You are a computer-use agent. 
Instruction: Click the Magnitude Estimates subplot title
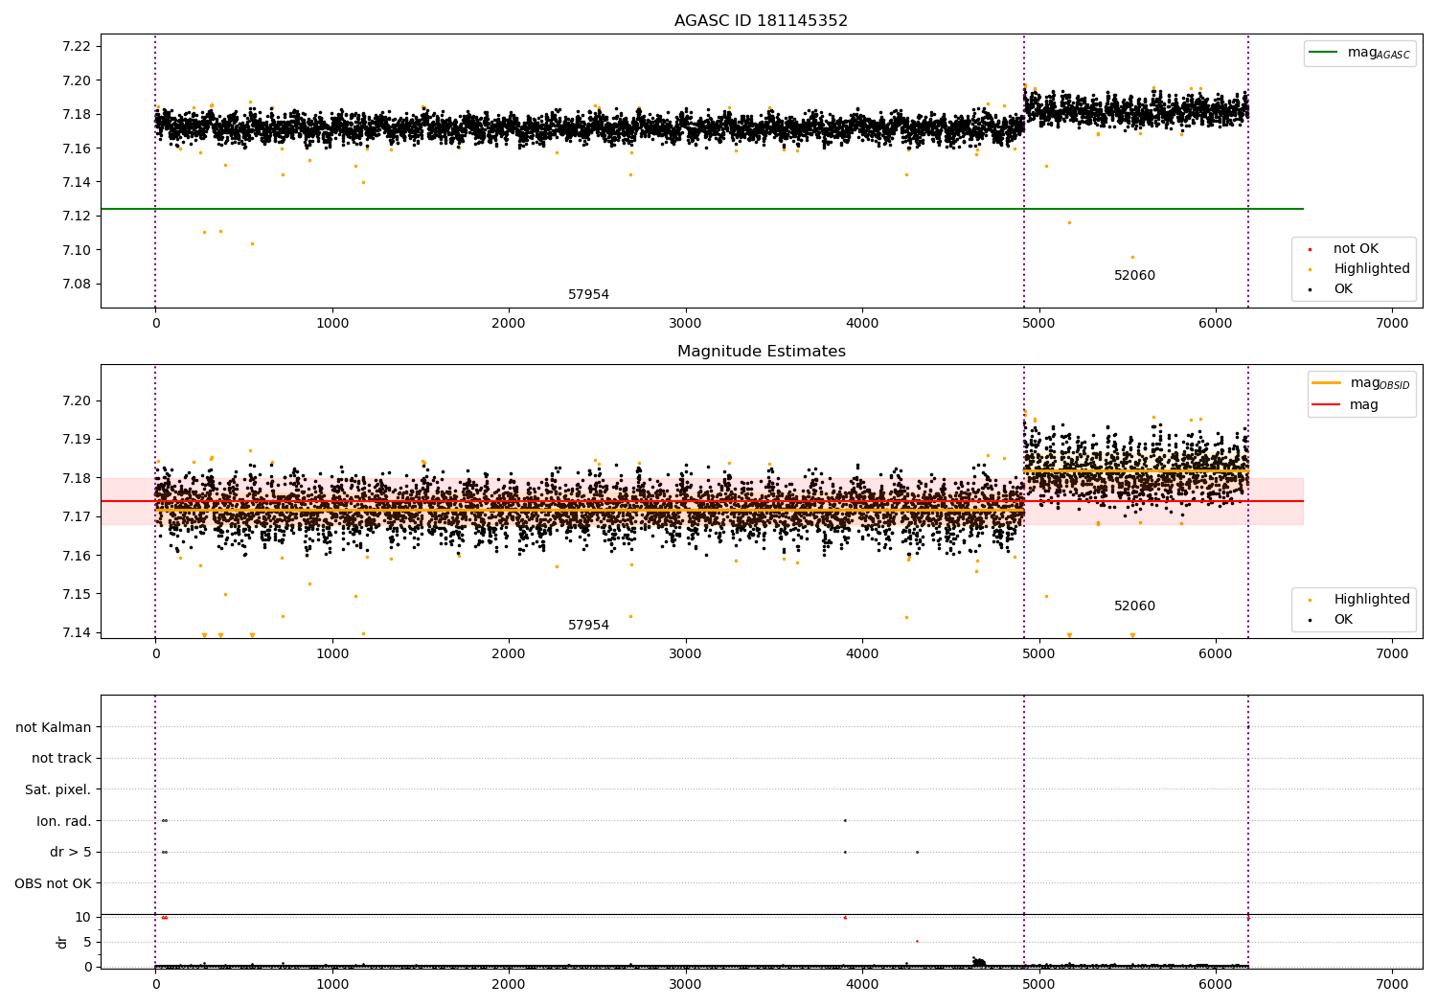click(761, 351)
